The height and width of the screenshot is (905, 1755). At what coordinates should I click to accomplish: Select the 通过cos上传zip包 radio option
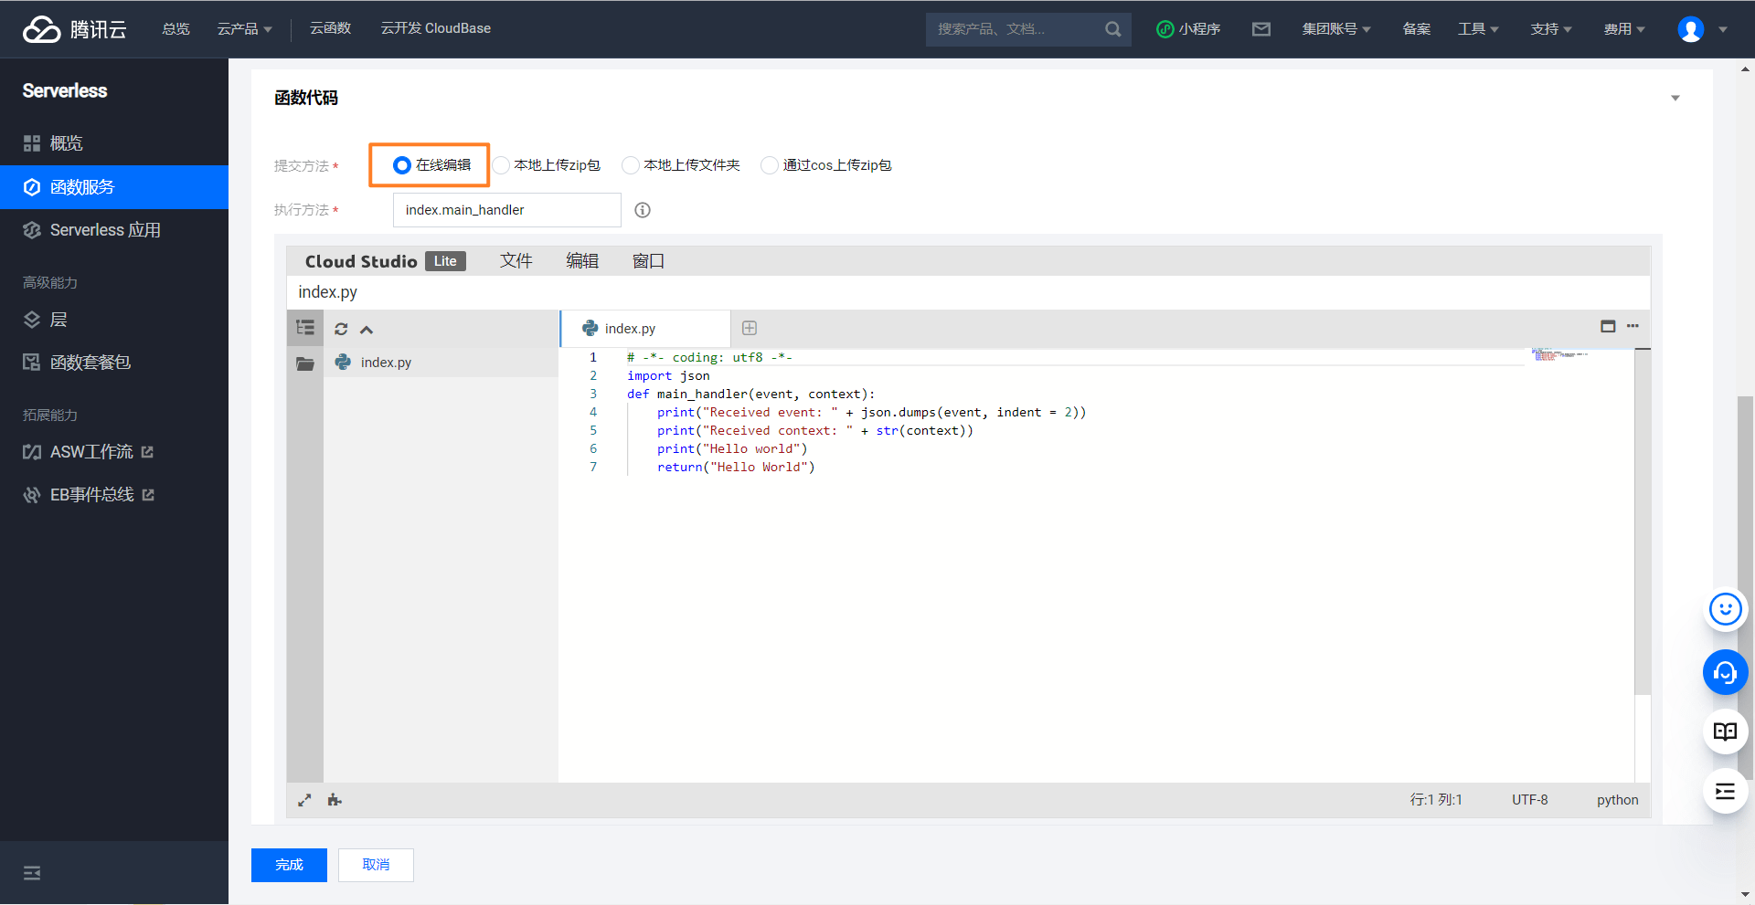770,165
